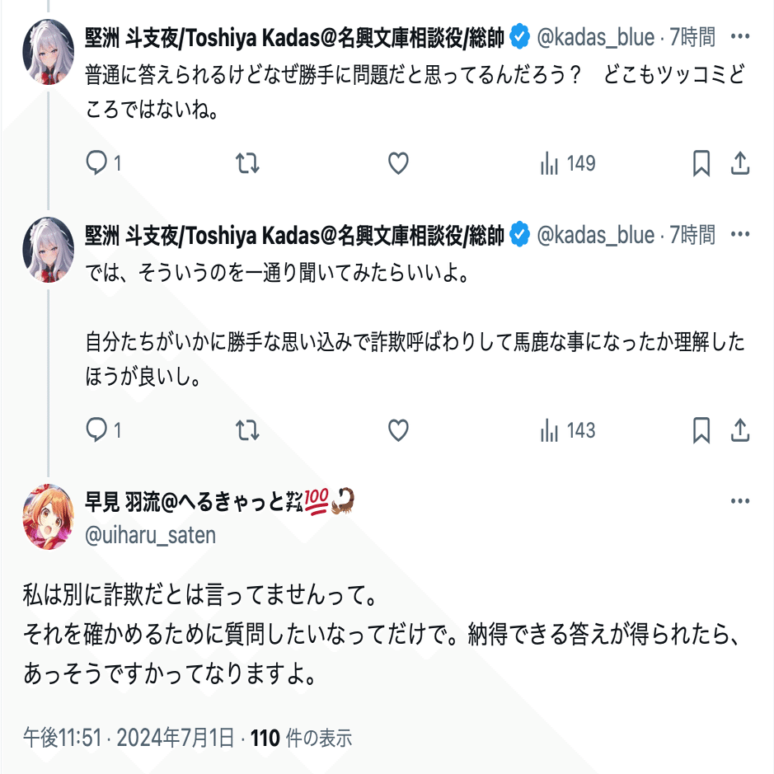
Task: Share the first tweet
Action: tap(740, 164)
